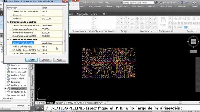Select Líneas de rotura tree item
Image resolution: width=200 pixels, height=112 pixels.
pos(19,68)
